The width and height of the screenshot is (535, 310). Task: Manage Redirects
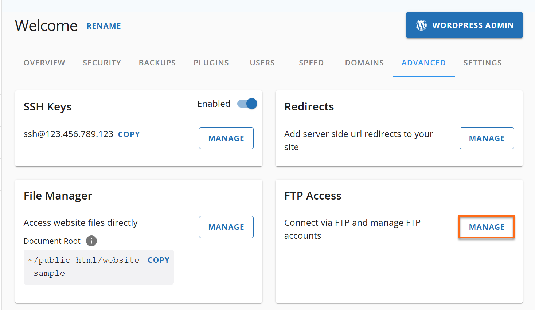(x=487, y=138)
